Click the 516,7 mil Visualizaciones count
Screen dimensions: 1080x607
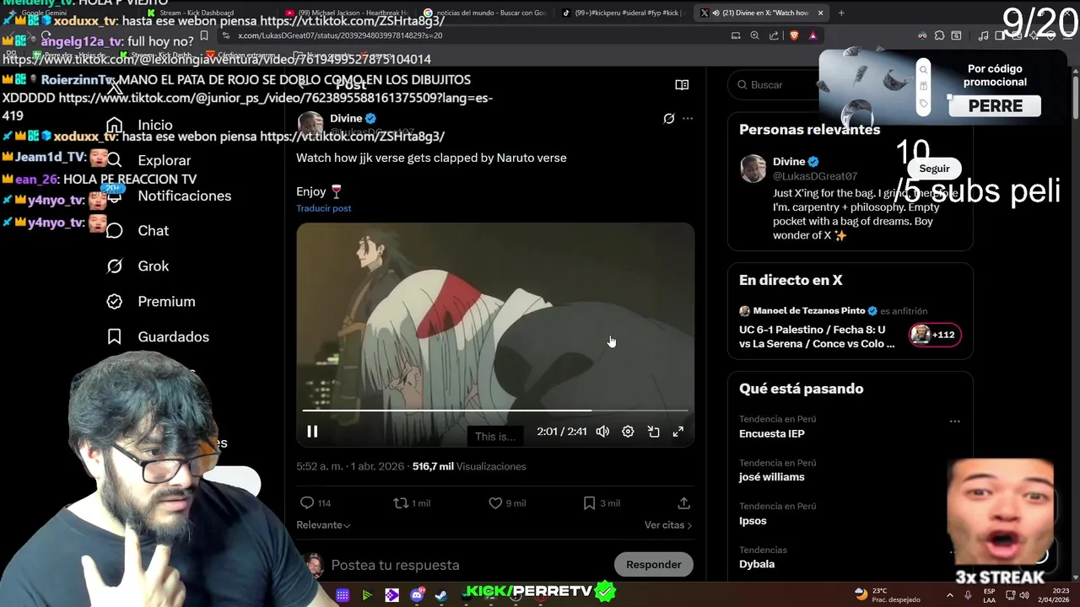pyautogui.click(x=469, y=466)
